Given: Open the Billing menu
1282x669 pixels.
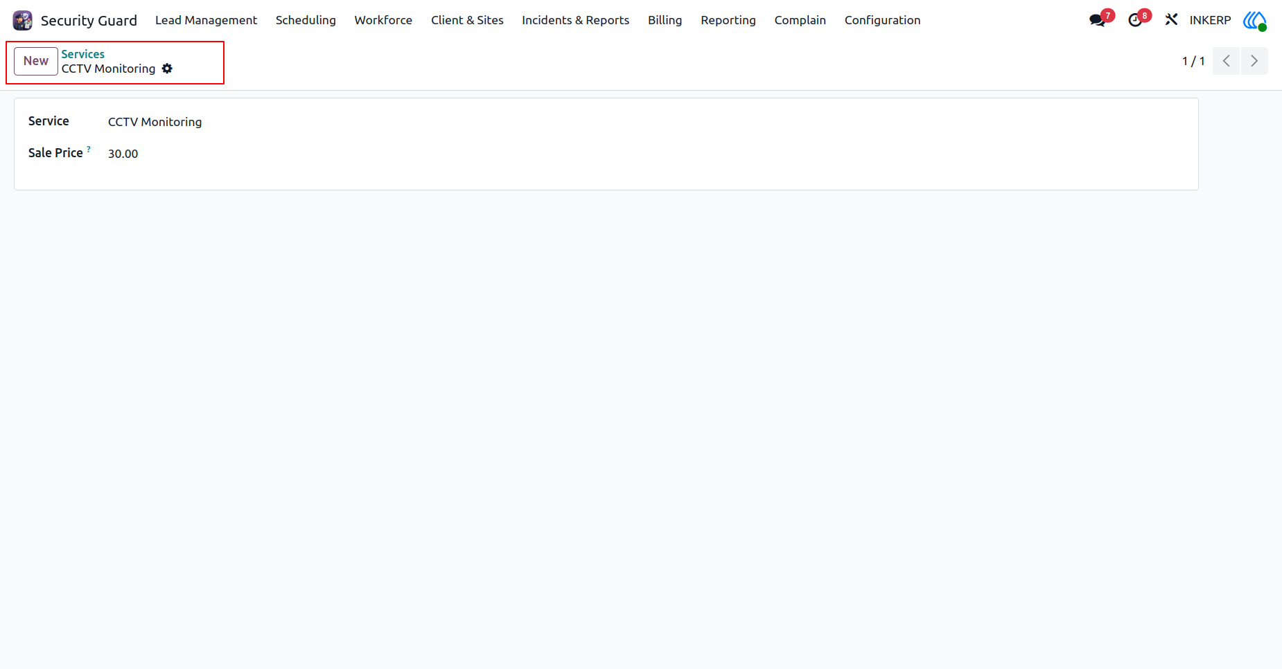Looking at the screenshot, I should 665,20.
